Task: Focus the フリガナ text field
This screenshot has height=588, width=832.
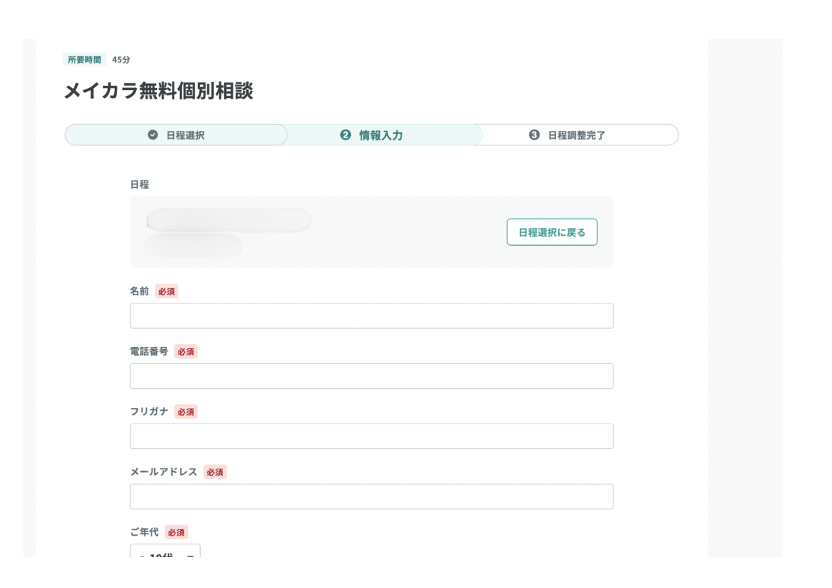Action: [x=371, y=436]
